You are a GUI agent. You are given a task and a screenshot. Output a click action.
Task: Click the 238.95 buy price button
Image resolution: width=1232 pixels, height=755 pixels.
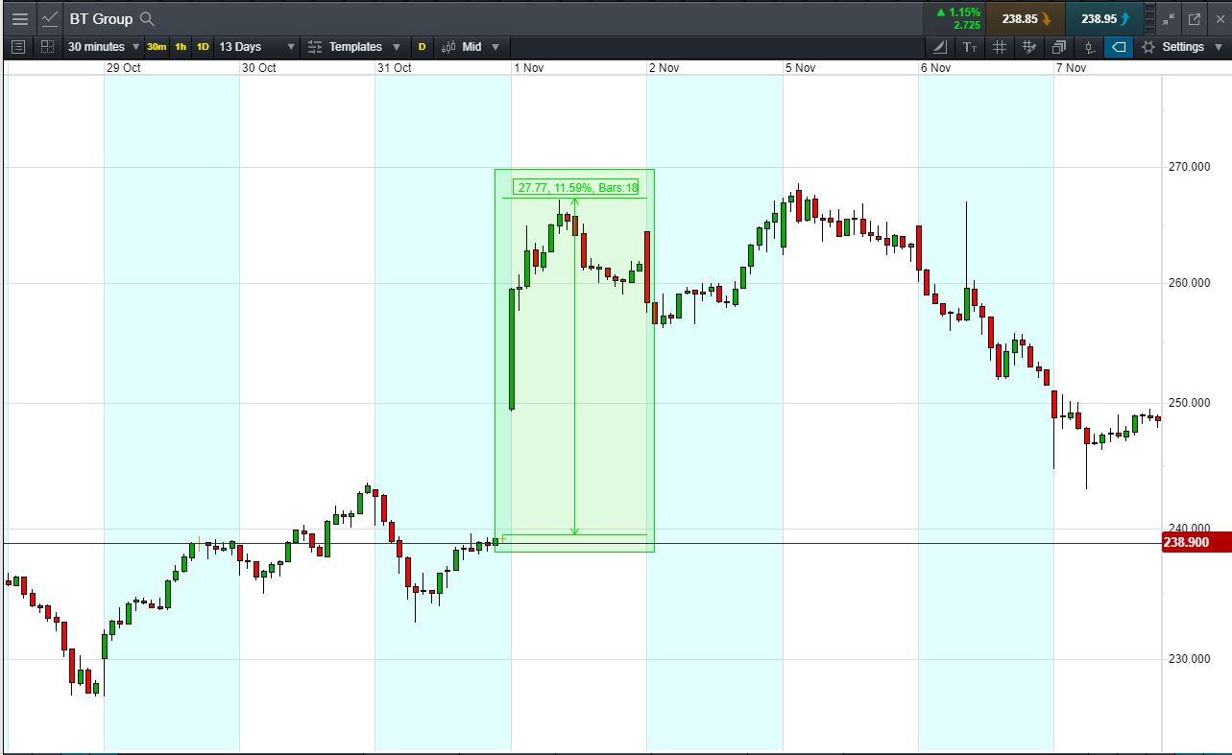(1105, 18)
